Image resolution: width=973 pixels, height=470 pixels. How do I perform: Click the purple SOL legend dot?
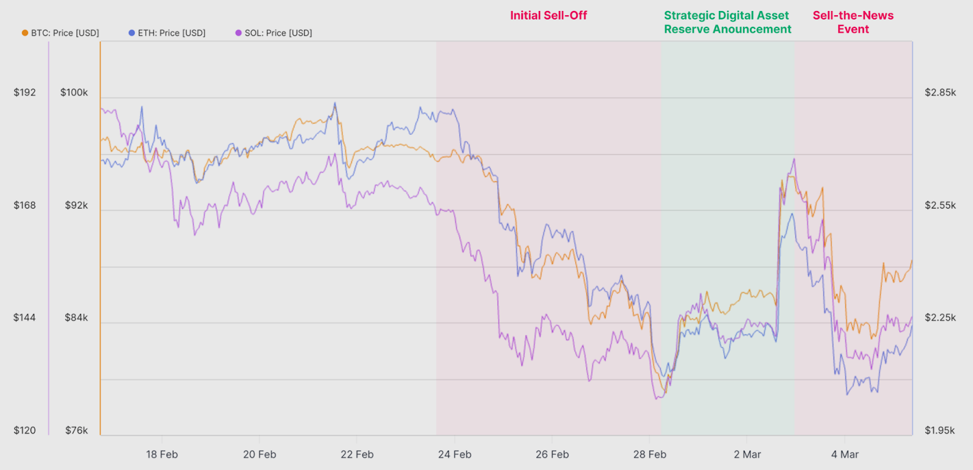[x=238, y=33]
